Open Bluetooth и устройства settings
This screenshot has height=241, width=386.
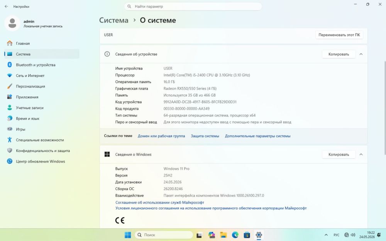click(42, 65)
